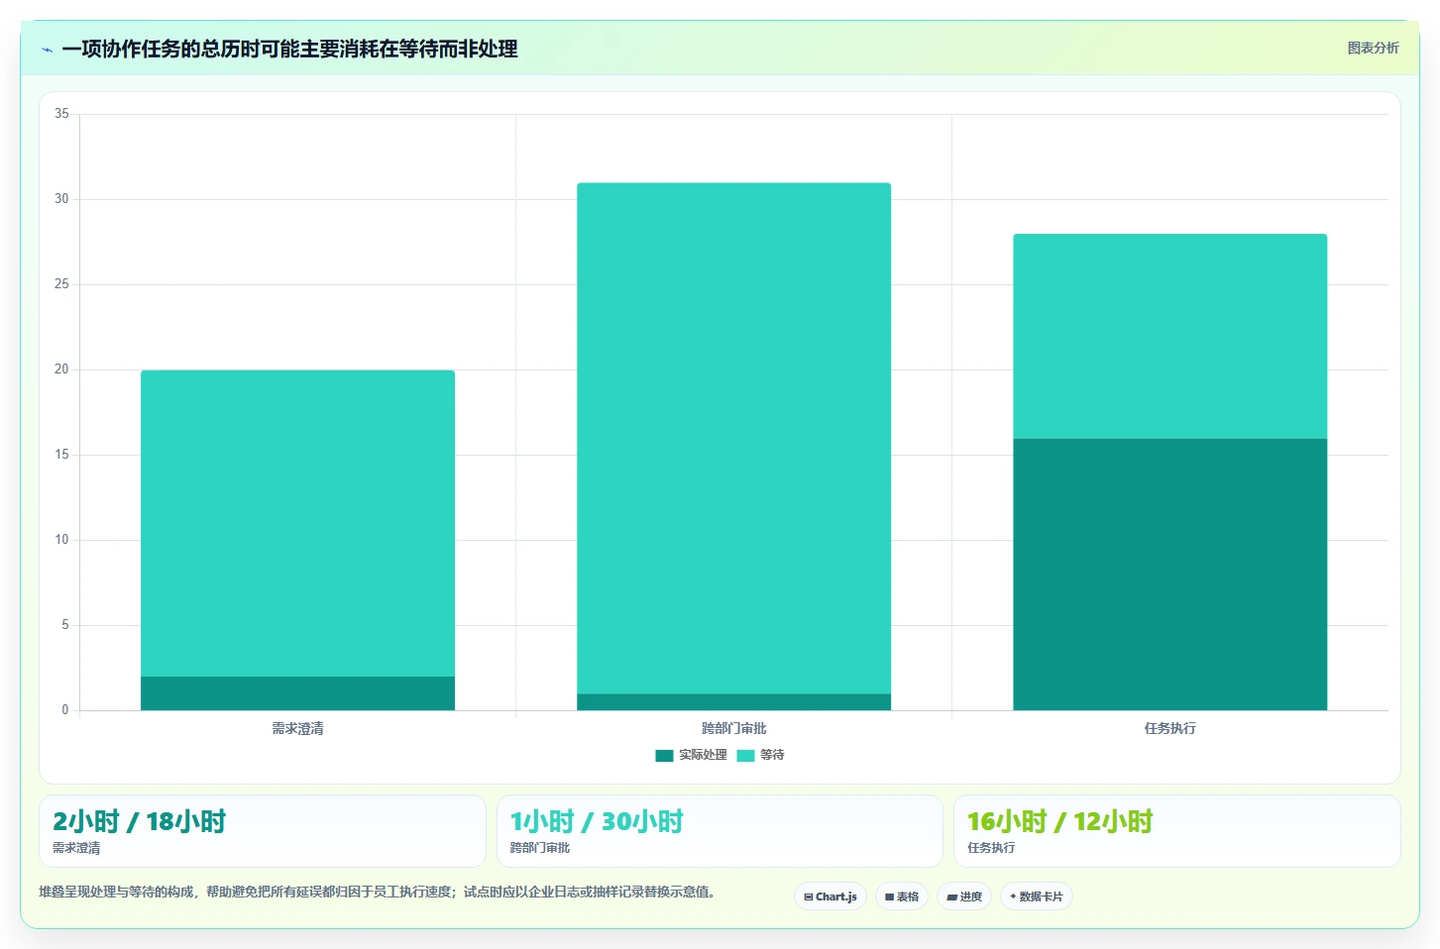Viewport: 1440px width, 949px height.
Task: Click the y-axis tick label 30
Action: point(61,199)
